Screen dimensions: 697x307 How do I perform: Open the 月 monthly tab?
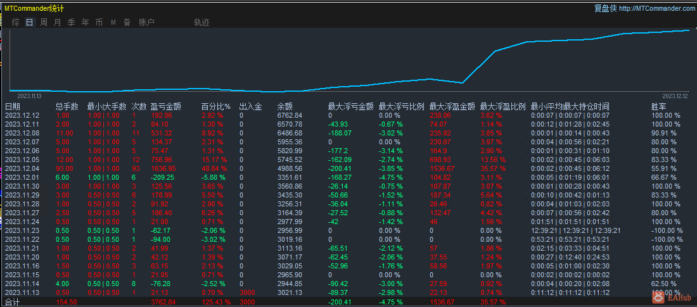(57, 22)
